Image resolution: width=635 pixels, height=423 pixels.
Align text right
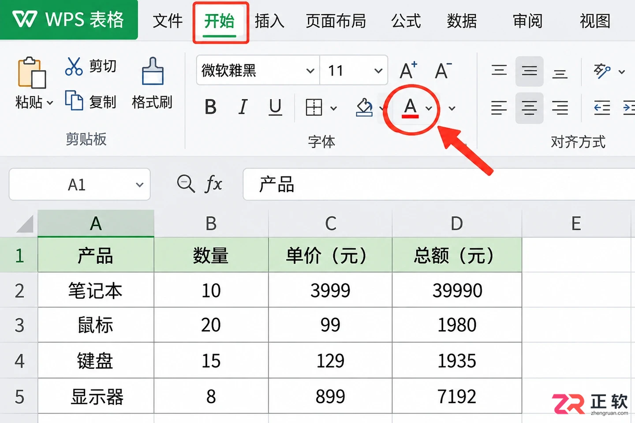pyautogui.click(x=560, y=108)
